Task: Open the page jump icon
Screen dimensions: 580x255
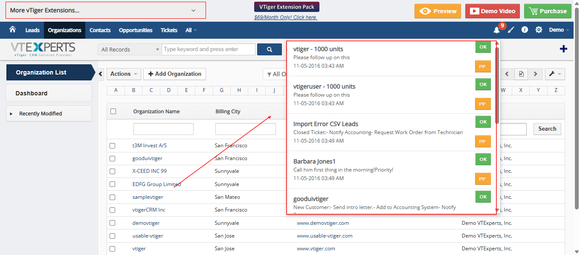Action: point(521,74)
